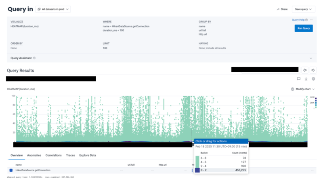The height and width of the screenshot is (183, 323).
Task: Click the row options ellipsis at table end
Action: (312, 170)
